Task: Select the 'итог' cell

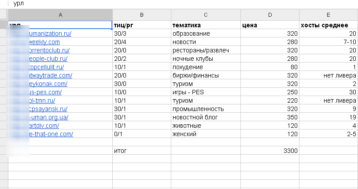Action: [x=141, y=151]
